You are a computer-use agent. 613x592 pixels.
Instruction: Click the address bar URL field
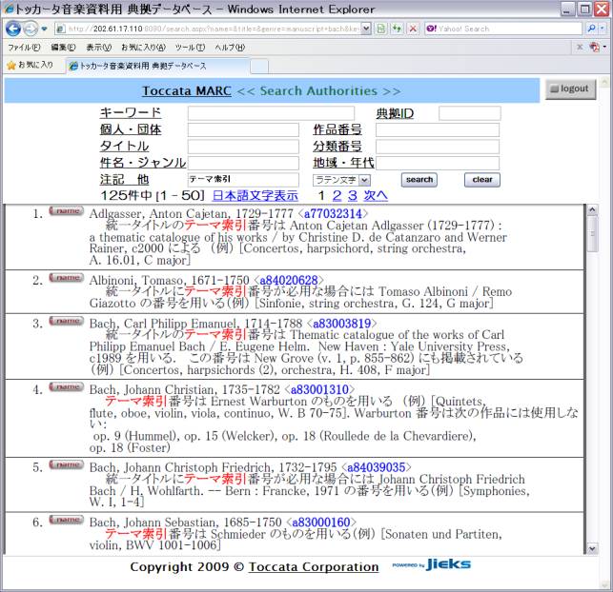click(x=208, y=29)
